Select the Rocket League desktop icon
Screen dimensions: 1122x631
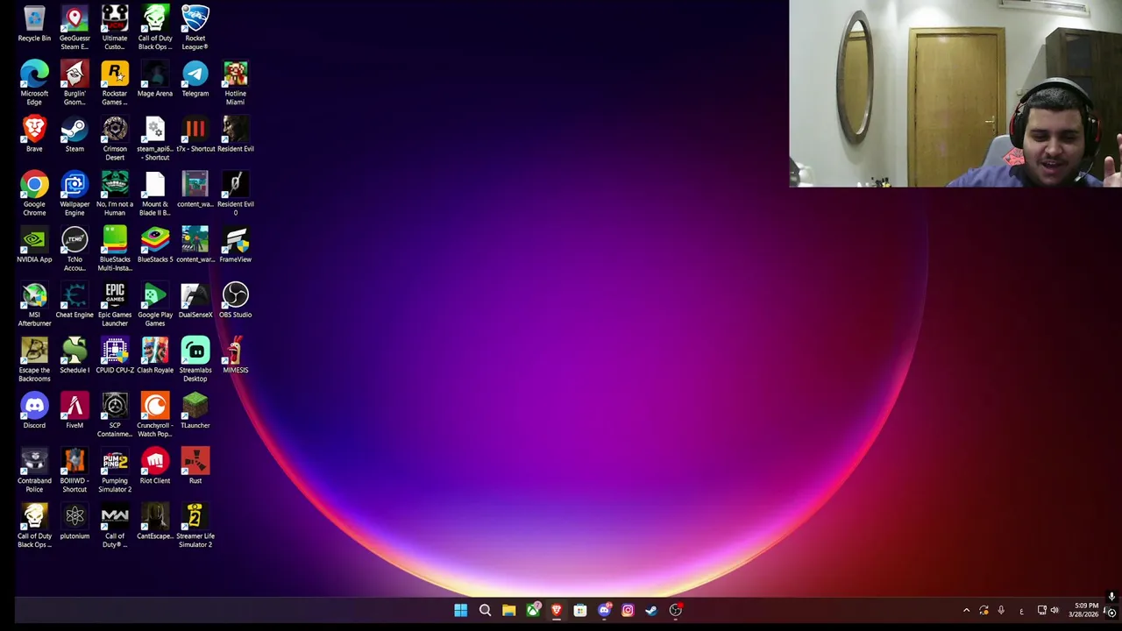point(195,27)
